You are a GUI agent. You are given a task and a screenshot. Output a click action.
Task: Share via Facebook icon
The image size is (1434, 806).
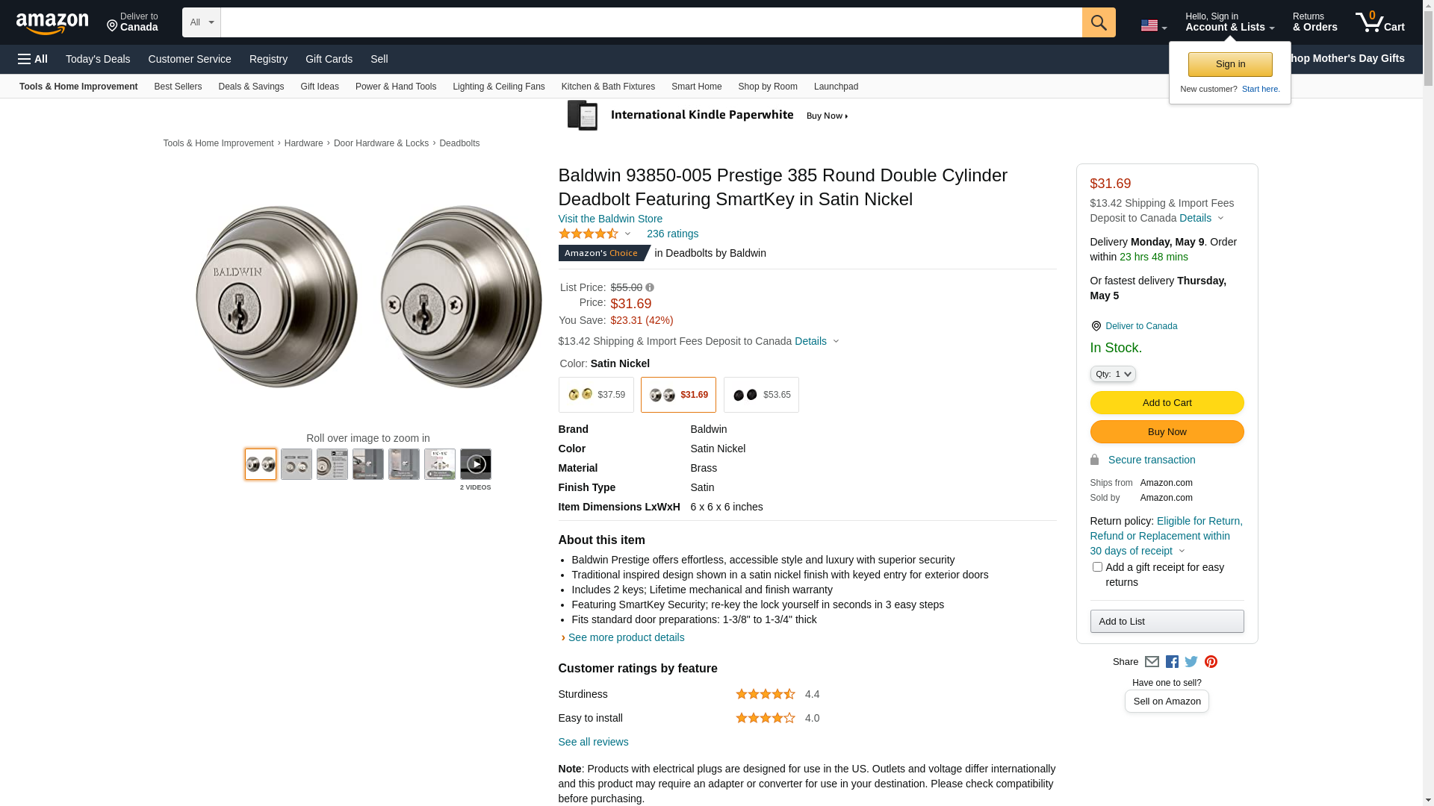[x=1171, y=662]
